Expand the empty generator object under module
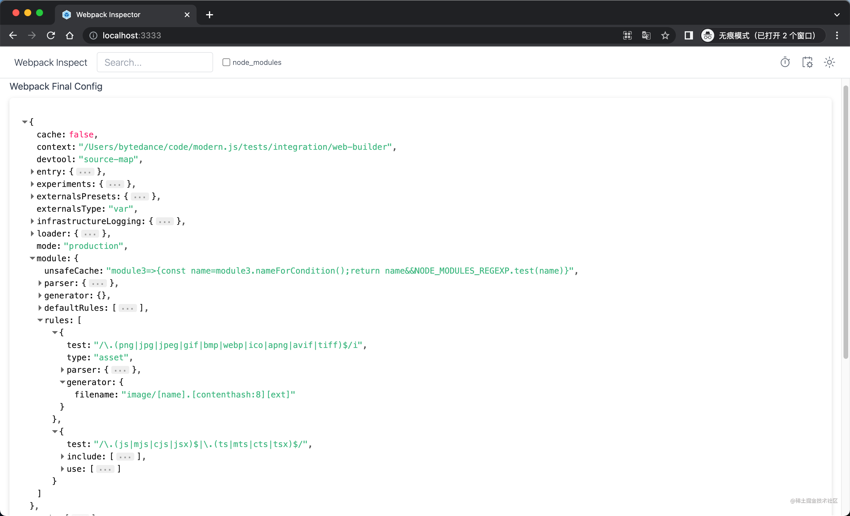Viewport: 850px width, 516px height. 40,295
